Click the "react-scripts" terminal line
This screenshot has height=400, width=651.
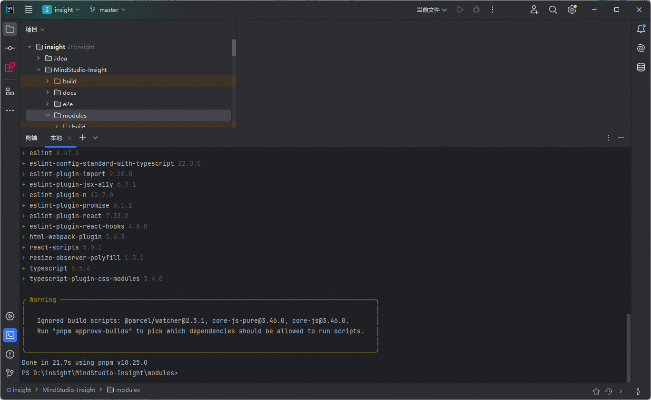pyautogui.click(x=62, y=247)
